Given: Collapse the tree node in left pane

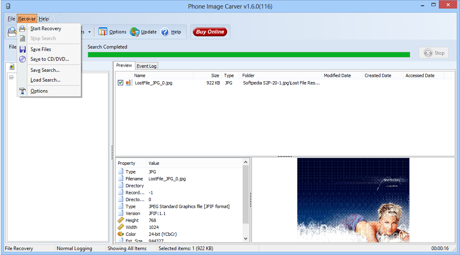Looking at the screenshot, I should click(x=11, y=77).
